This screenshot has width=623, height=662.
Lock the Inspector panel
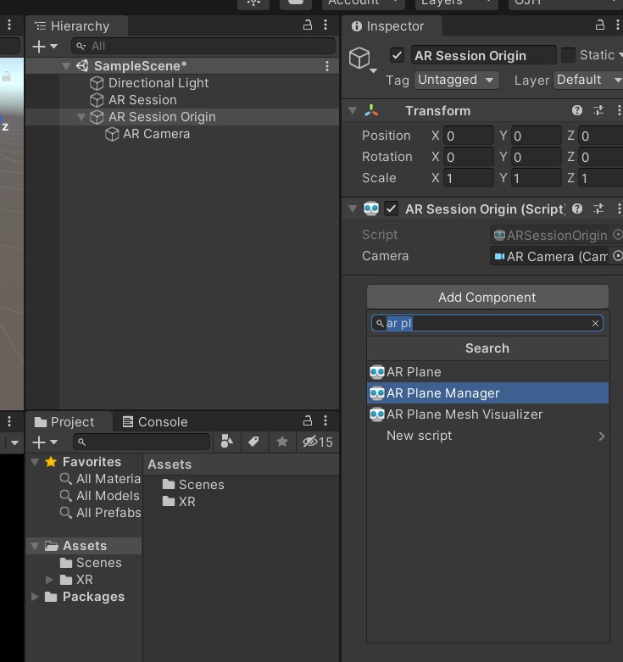coord(600,25)
